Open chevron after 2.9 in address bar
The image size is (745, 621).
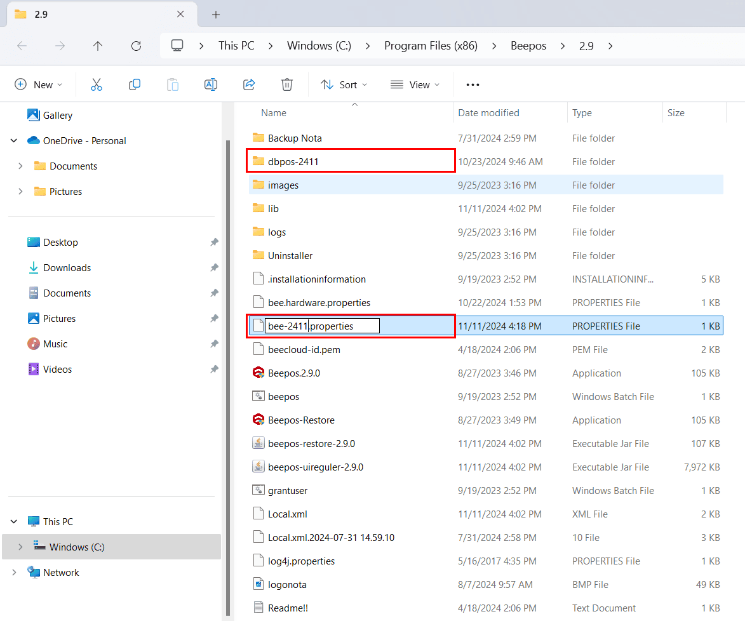coord(610,46)
